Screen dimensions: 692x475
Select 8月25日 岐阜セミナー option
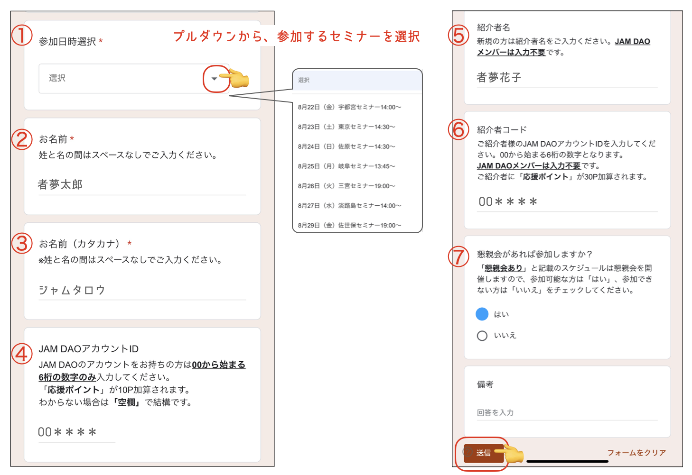click(346, 166)
